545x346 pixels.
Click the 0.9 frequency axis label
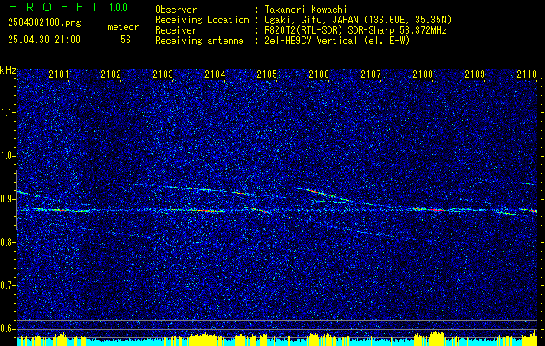pyautogui.click(x=8, y=199)
